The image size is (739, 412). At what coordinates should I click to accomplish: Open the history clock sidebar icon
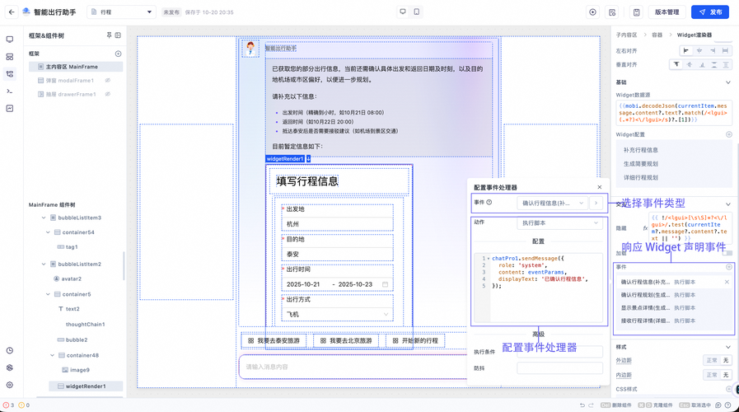(10, 351)
